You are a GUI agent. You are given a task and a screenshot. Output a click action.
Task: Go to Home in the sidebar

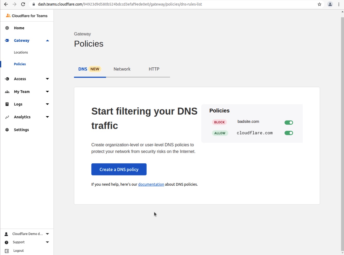point(19,28)
